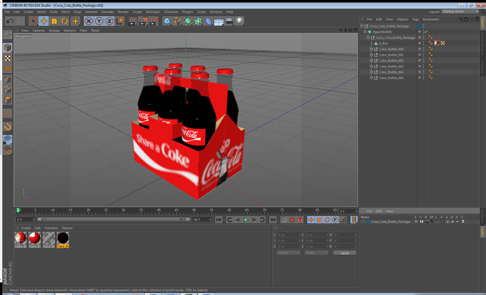Open the Sculpt menu

click(x=137, y=12)
